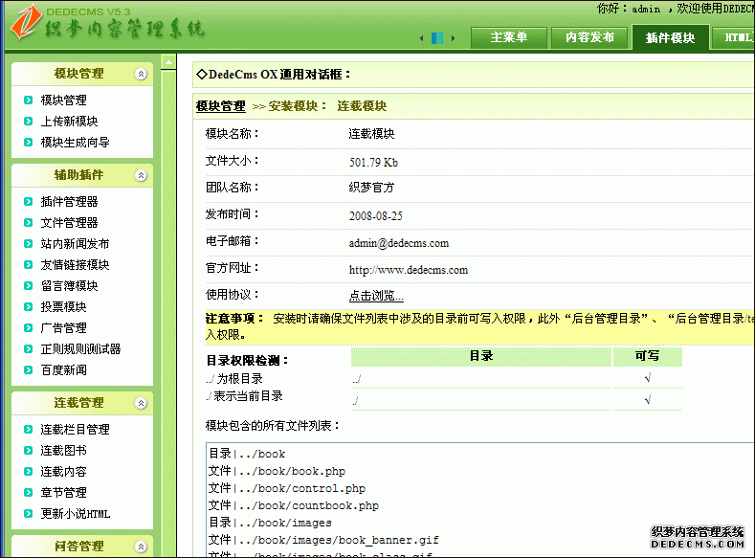This screenshot has height=558, width=755.
Task: Click the bullet icon beside 广告管理
Action: coord(28,328)
